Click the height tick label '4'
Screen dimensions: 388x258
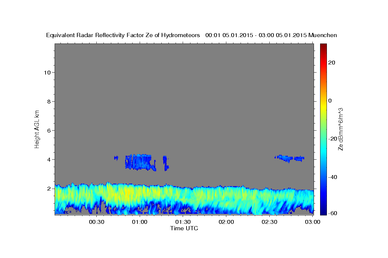tap(49, 159)
